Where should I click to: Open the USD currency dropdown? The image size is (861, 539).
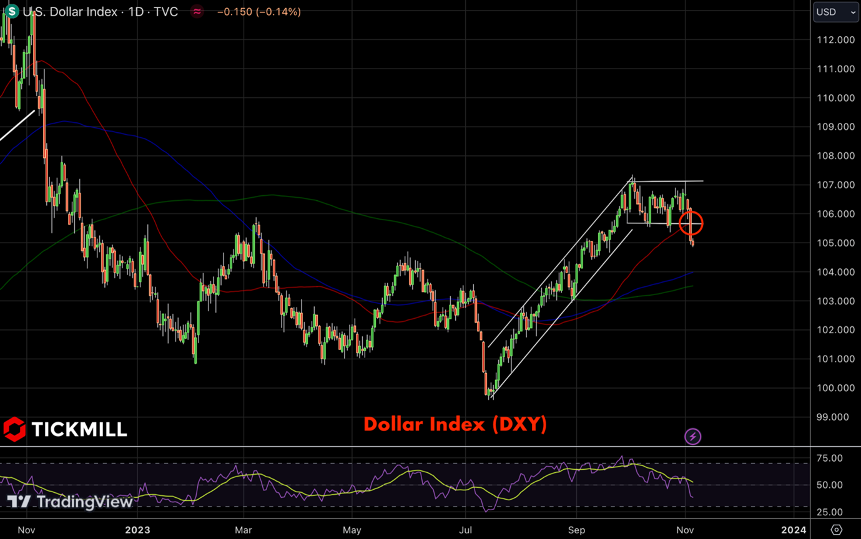tap(836, 12)
